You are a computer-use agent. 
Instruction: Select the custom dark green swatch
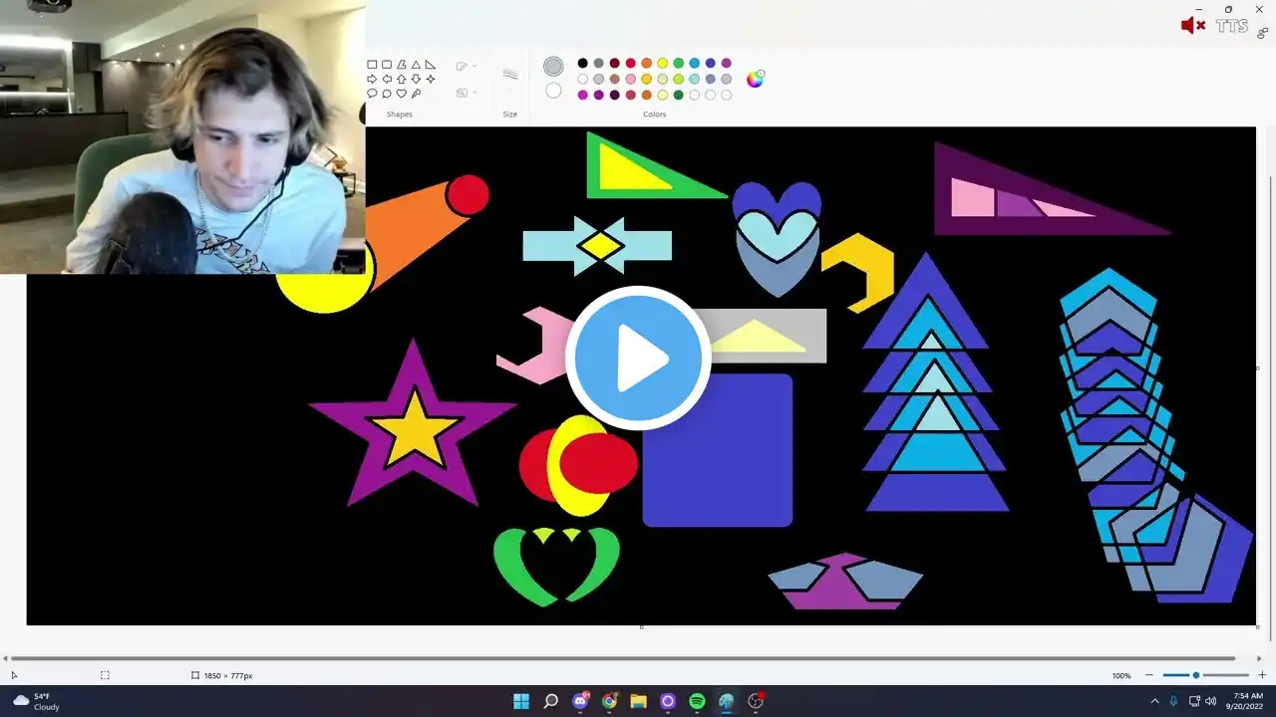coord(679,96)
